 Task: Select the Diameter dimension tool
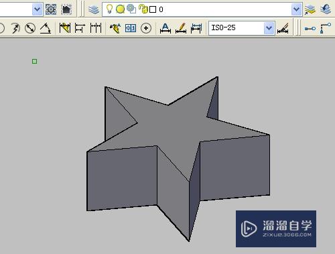tap(30, 28)
